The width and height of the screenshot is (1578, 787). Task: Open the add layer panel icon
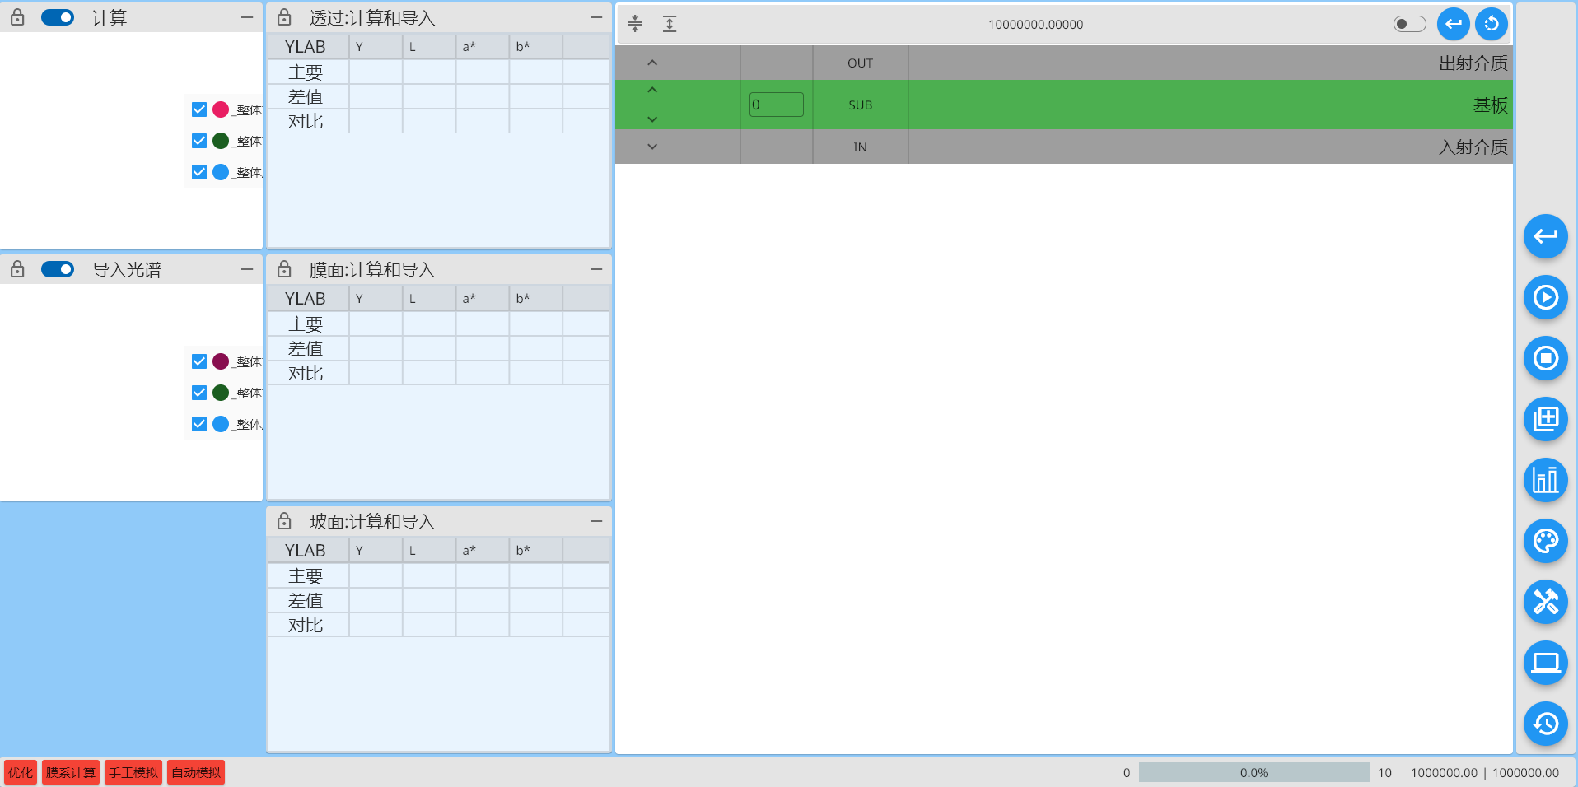[1545, 419]
